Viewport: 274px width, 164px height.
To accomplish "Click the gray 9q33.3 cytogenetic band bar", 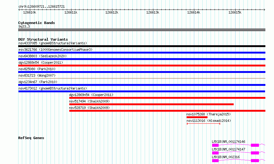I will pyautogui.click(x=142, y=30).
